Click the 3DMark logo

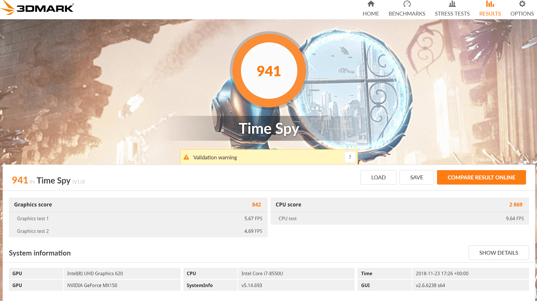pos(37,8)
